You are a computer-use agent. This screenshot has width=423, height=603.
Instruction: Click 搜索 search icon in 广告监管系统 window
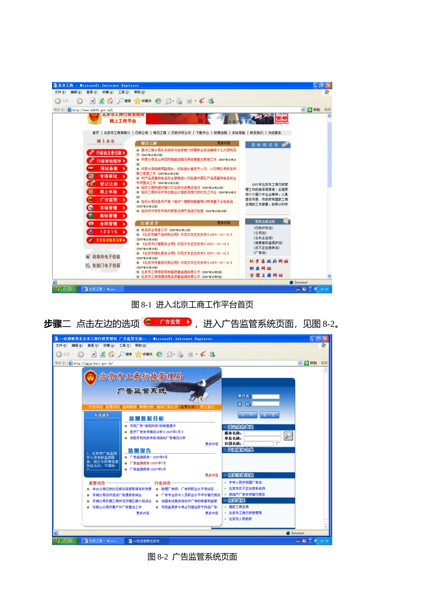pos(121,354)
